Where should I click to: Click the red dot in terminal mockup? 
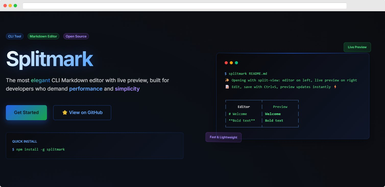pos(226,63)
